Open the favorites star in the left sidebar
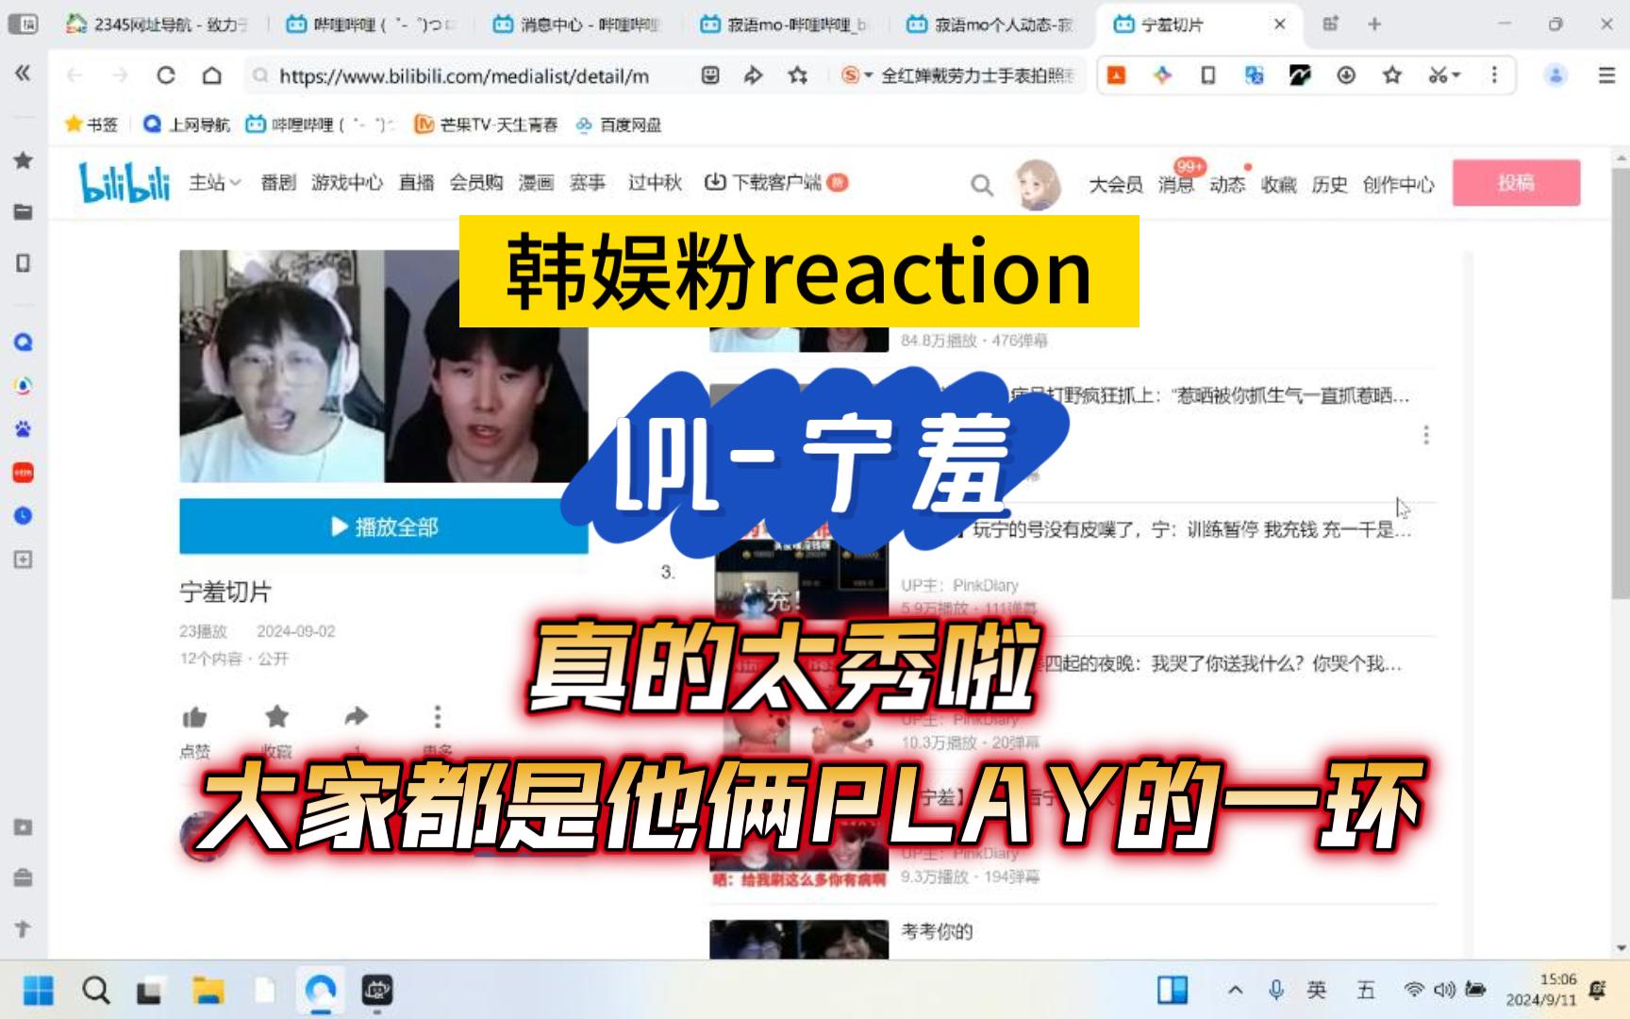The image size is (1630, 1019). (x=24, y=160)
